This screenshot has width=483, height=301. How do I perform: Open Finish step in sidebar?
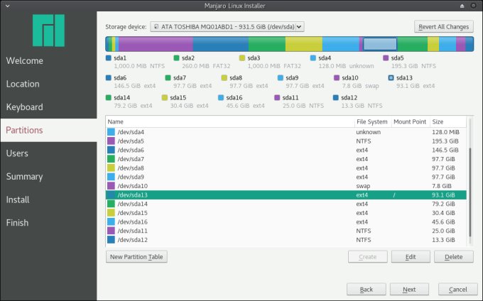(49, 222)
